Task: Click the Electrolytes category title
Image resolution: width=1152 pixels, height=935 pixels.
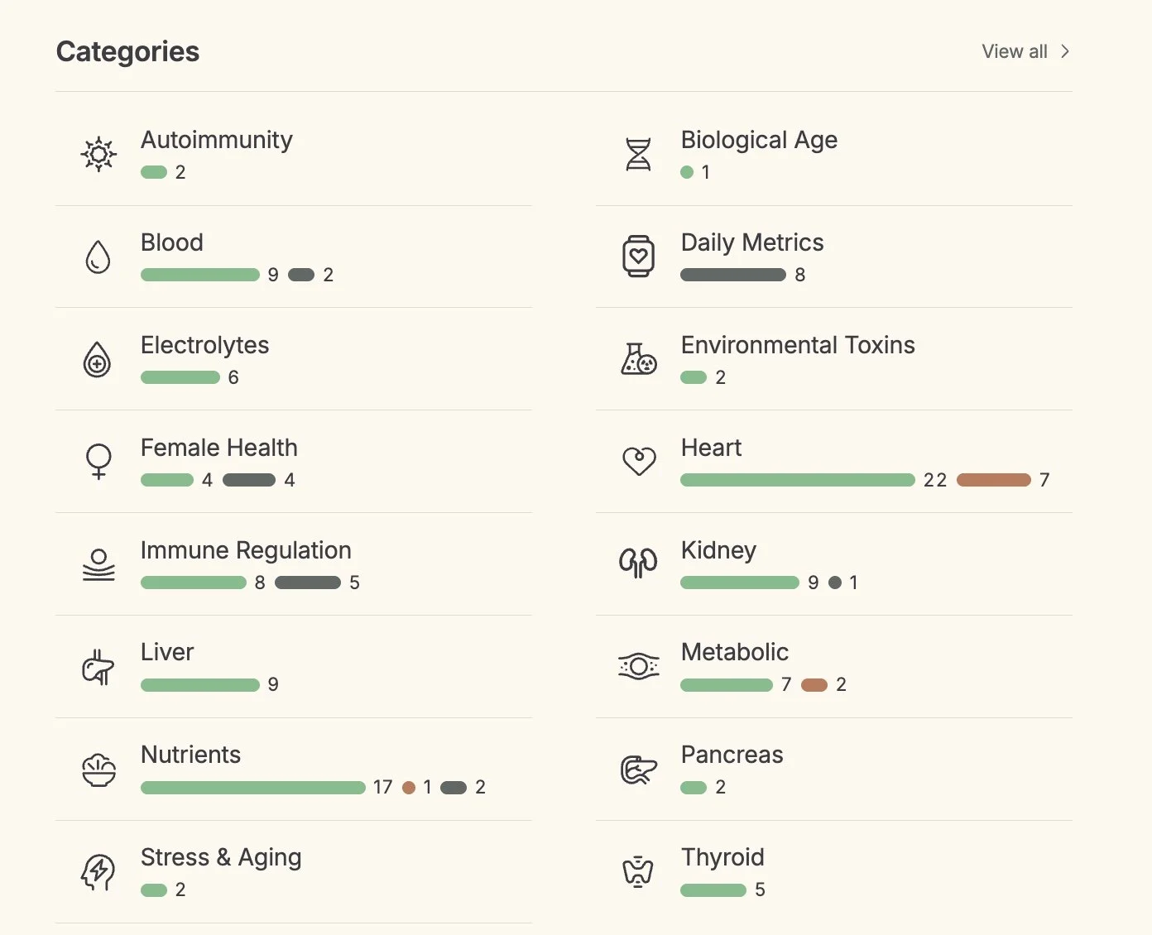Action: click(x=204, y=345)
